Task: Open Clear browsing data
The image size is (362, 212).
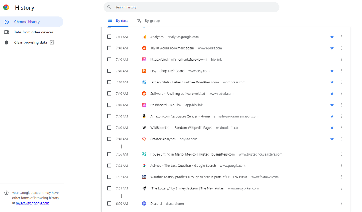Action: coord(32,42)
